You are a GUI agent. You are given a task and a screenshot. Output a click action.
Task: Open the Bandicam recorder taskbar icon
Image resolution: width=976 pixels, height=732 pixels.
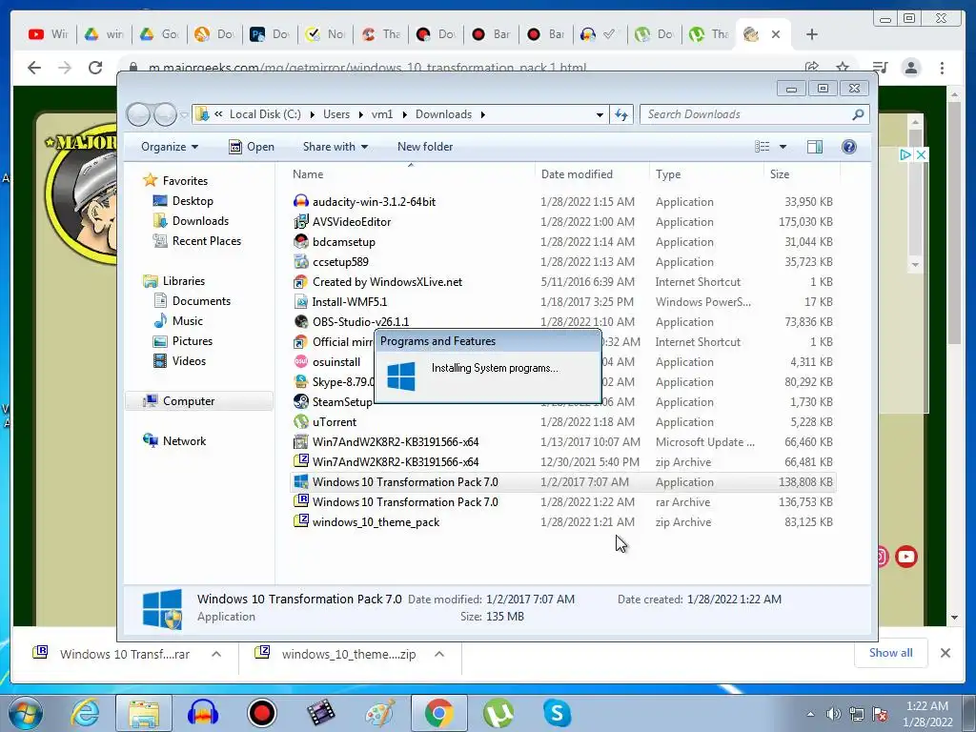coord(261,713)
